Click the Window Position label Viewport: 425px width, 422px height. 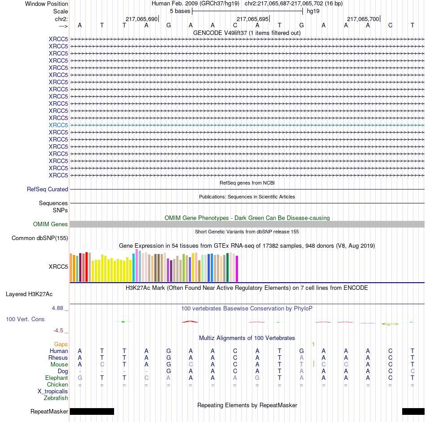click(47, 4)
